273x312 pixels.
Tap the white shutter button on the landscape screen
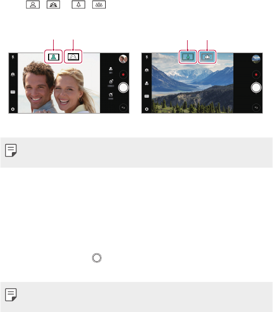[x=256, y=88]
